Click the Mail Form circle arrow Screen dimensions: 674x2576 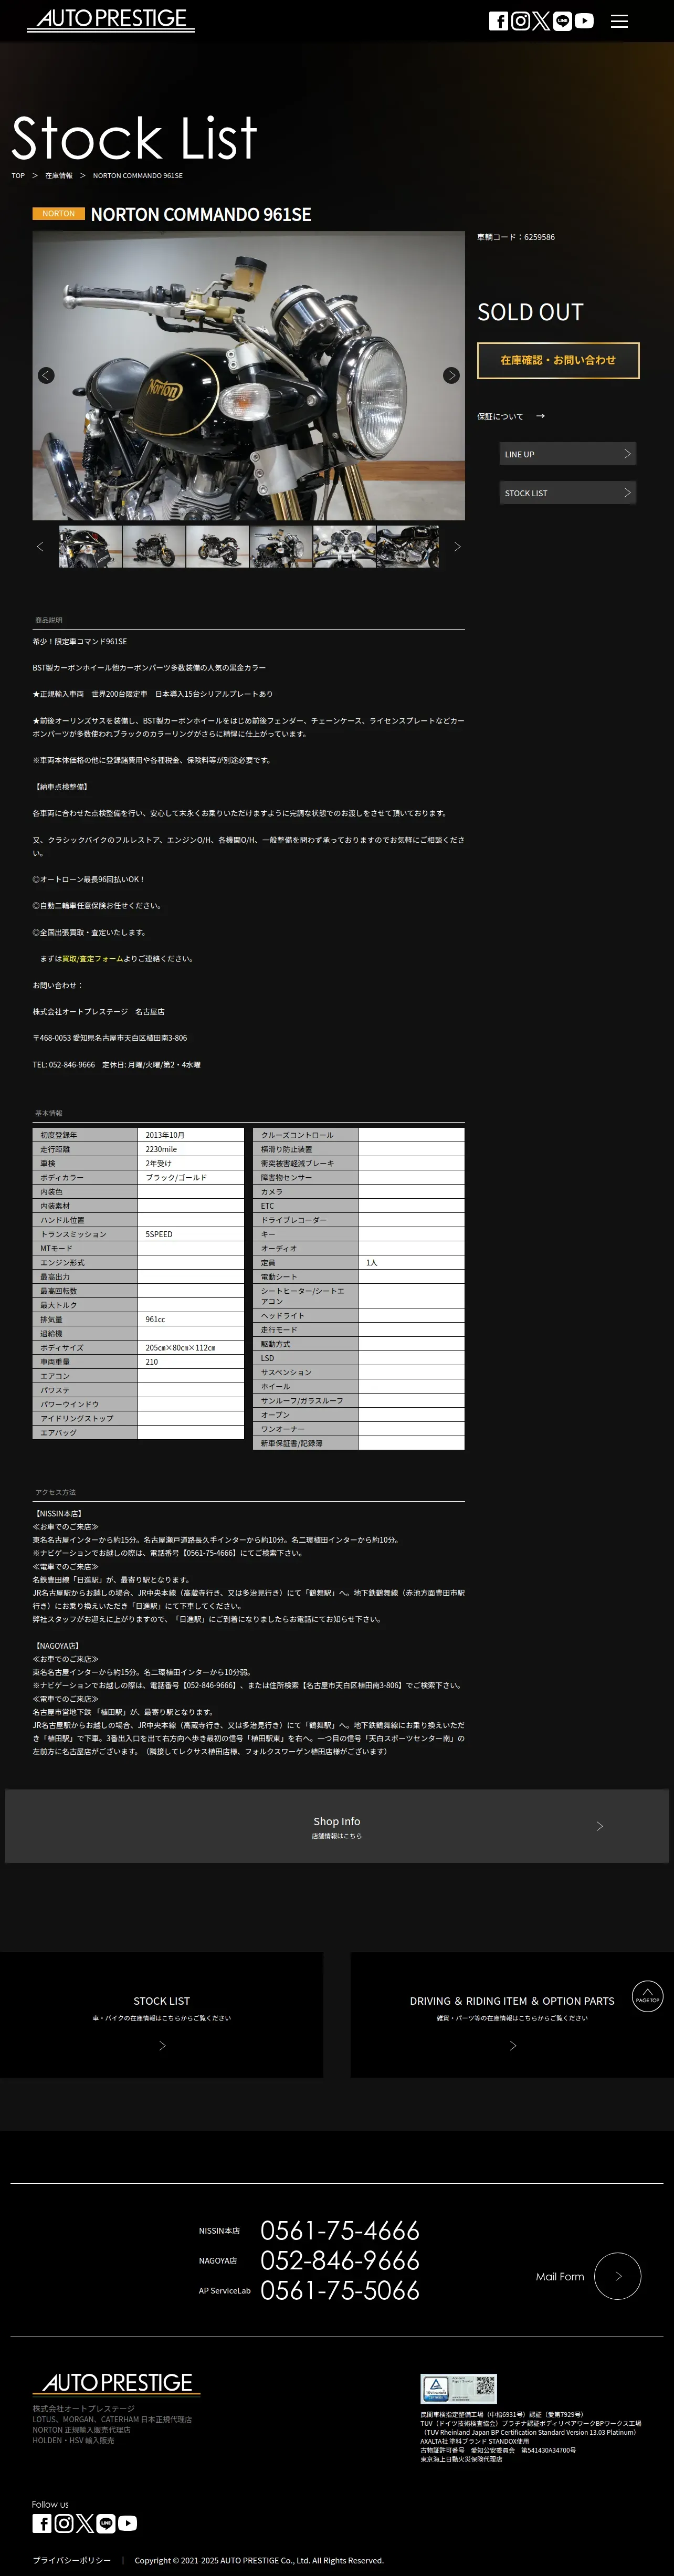[x=617, y=2276]
